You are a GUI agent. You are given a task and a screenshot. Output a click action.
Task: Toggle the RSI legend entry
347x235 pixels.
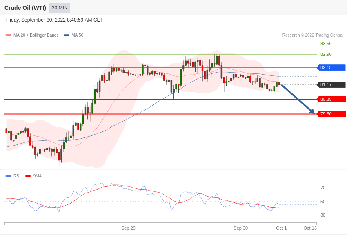pos(13,176)
